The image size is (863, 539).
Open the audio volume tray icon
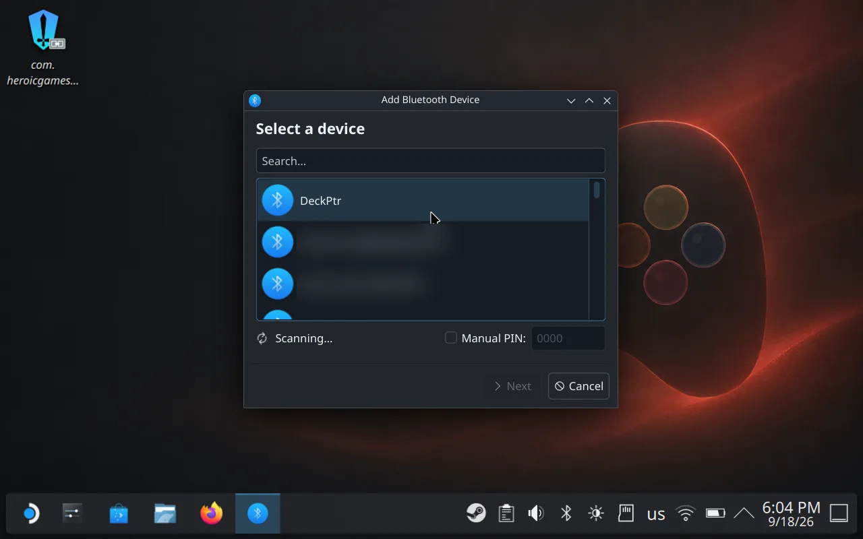tap(536, 513)
